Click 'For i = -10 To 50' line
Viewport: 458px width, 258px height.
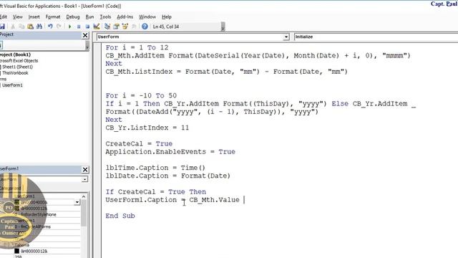[141, 95]
